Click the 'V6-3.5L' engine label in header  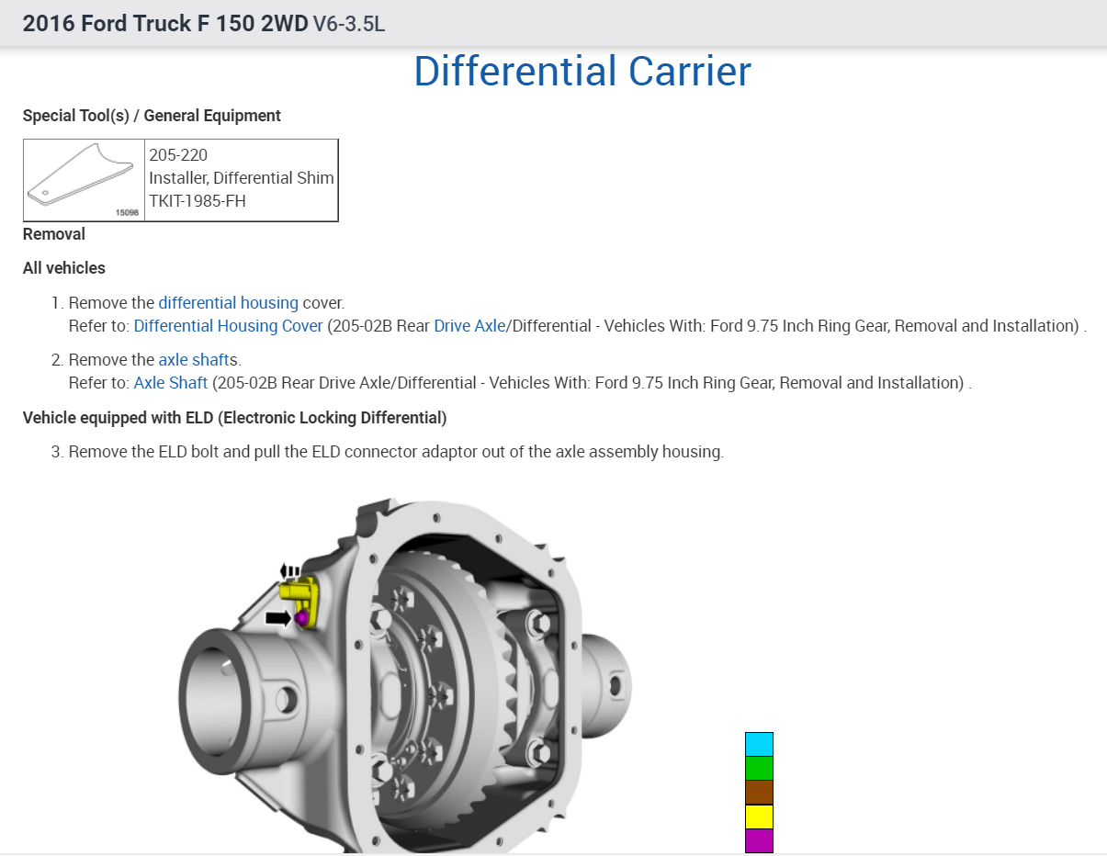(x=349, y=24)
